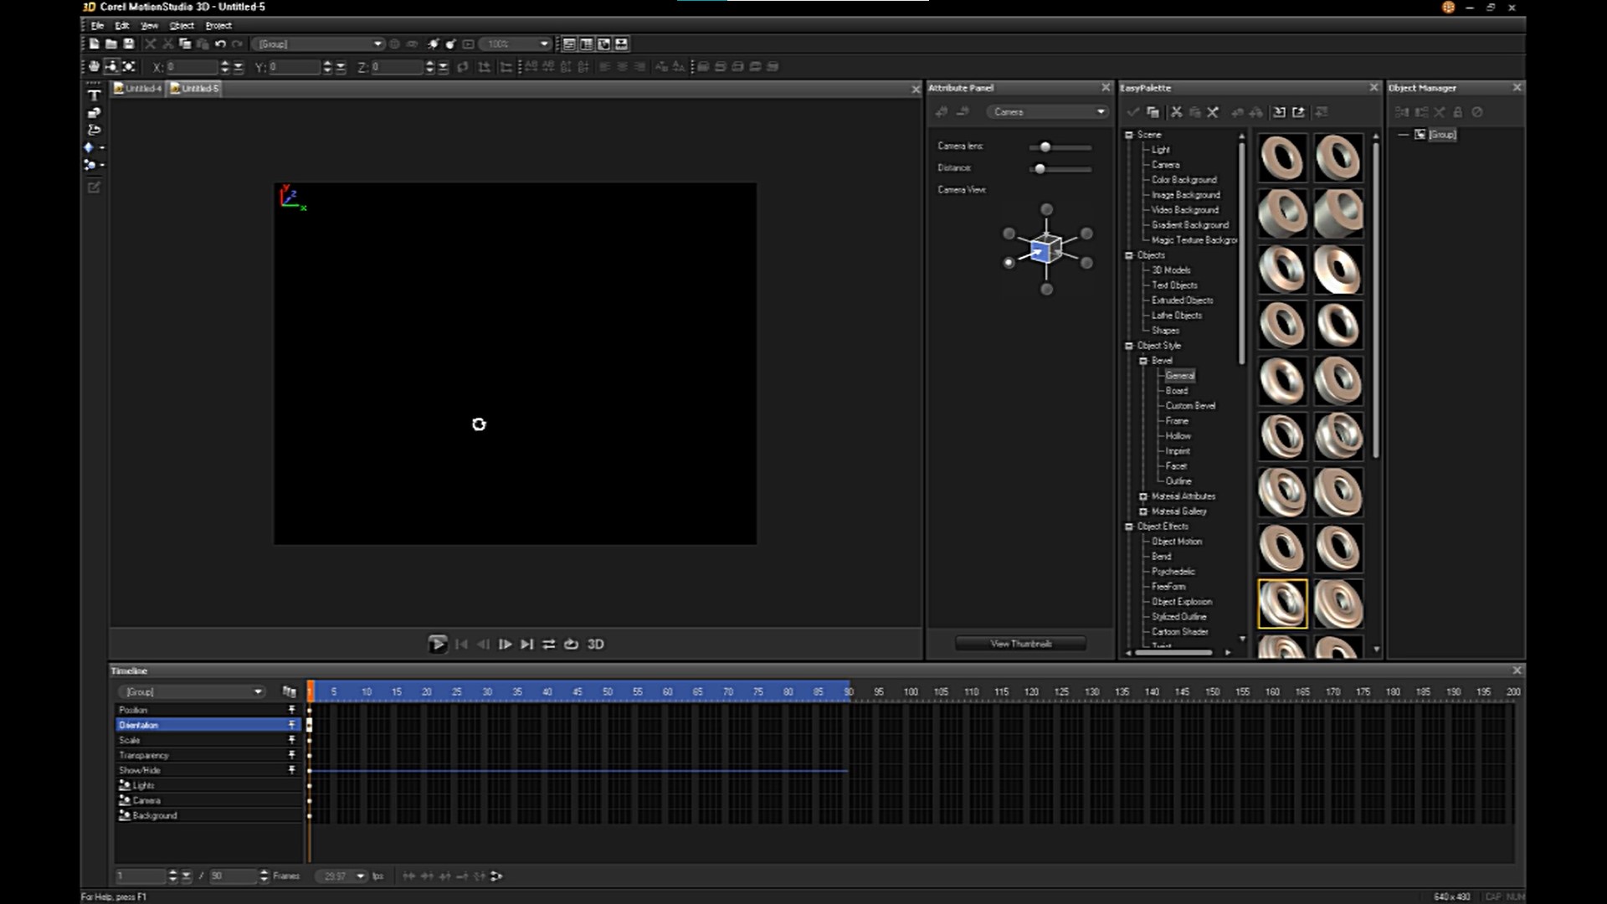Select the highlighted donut thumbnail in EasyPalette
The height and width of the screenshot is (904, 1607).
coord(1283,604)
